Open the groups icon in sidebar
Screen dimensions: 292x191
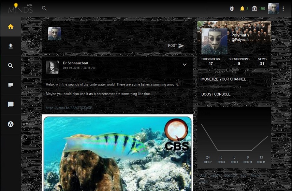(11, 124)
